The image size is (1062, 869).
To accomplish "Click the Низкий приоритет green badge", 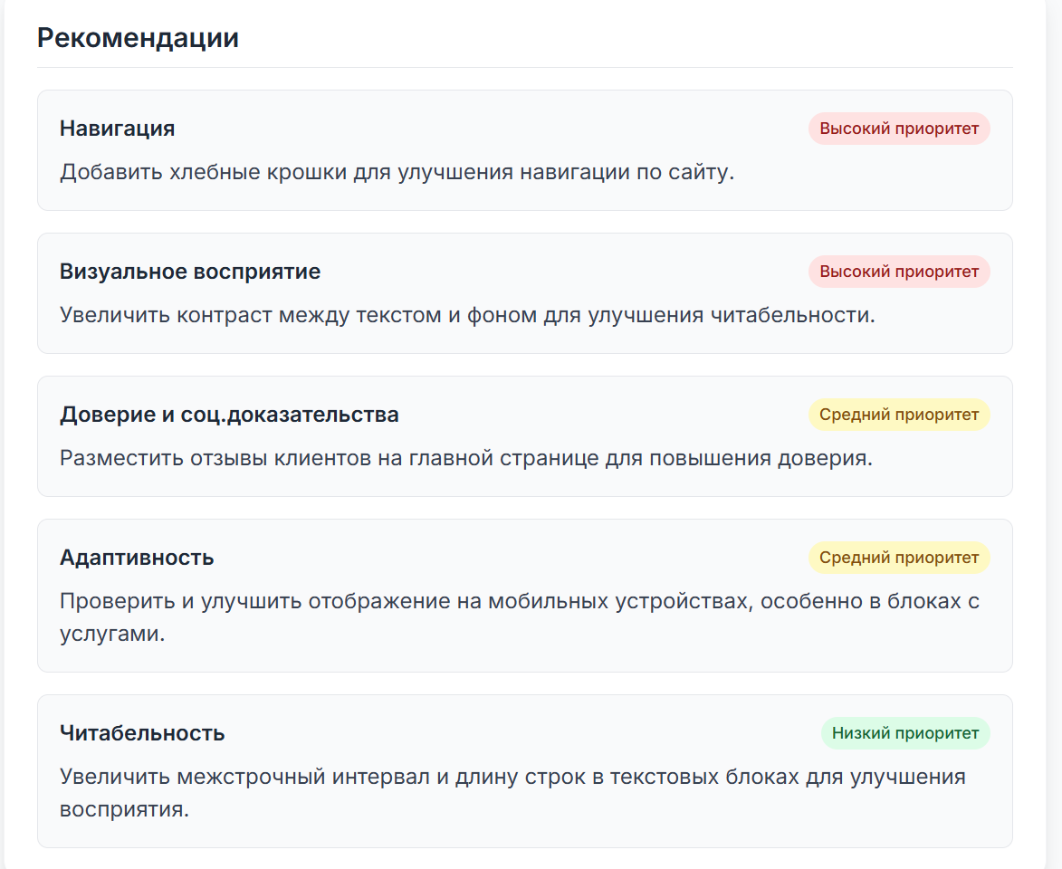I will click(x=905, y=733).
